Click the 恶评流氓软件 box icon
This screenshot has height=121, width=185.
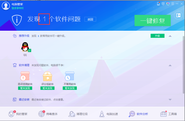pos(25,76)
